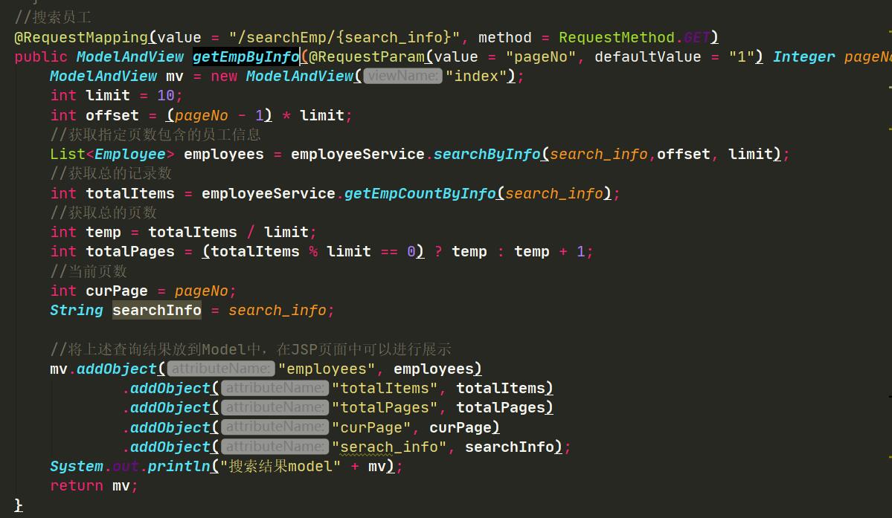Click the "index" view name string
Image resolution: width=892 pixels, height=518 pixels.
475,76
